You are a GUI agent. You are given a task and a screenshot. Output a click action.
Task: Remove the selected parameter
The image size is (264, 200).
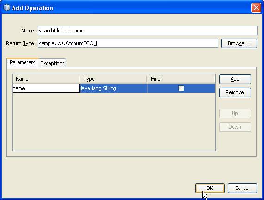[235, 93]
